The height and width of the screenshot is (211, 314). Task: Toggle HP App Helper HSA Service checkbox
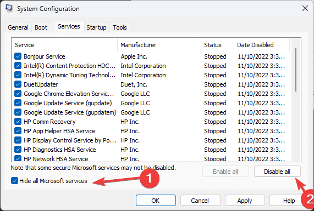[x=18, y=131]
